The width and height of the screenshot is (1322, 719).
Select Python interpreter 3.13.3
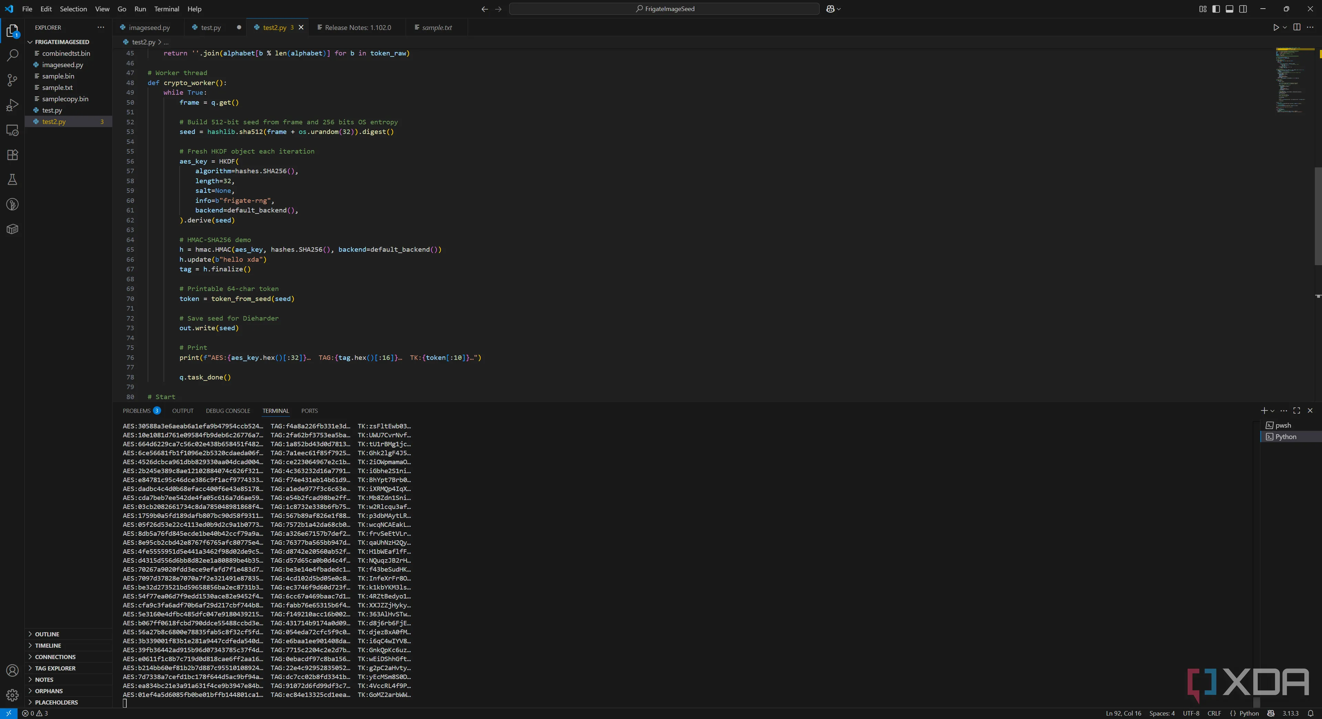pos(1290,713)
